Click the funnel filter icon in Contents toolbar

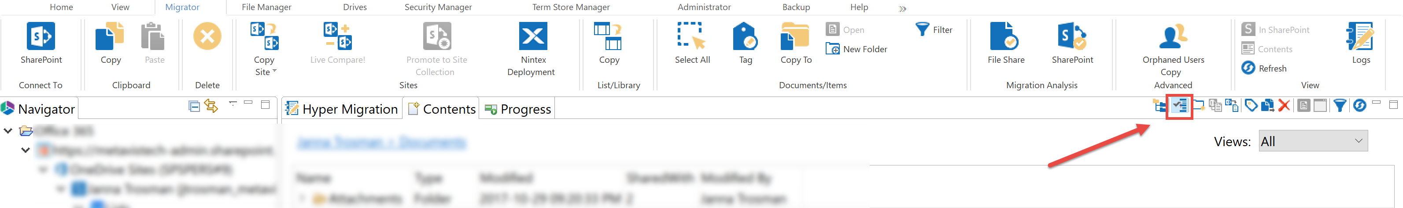1339,105
